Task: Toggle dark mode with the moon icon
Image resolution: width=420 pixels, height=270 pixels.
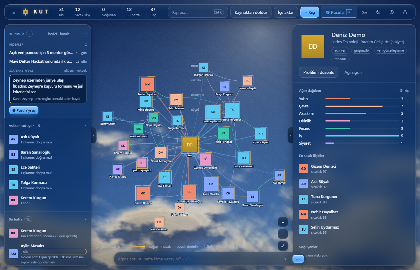Action: (x=378, y=12)
